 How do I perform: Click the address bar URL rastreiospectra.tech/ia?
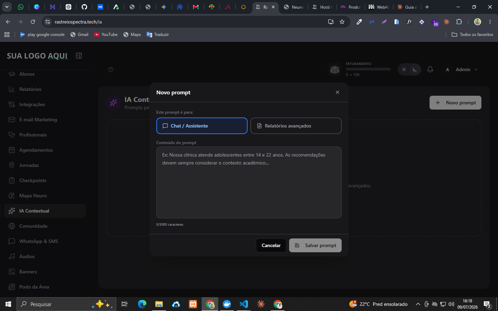(78, 22)
